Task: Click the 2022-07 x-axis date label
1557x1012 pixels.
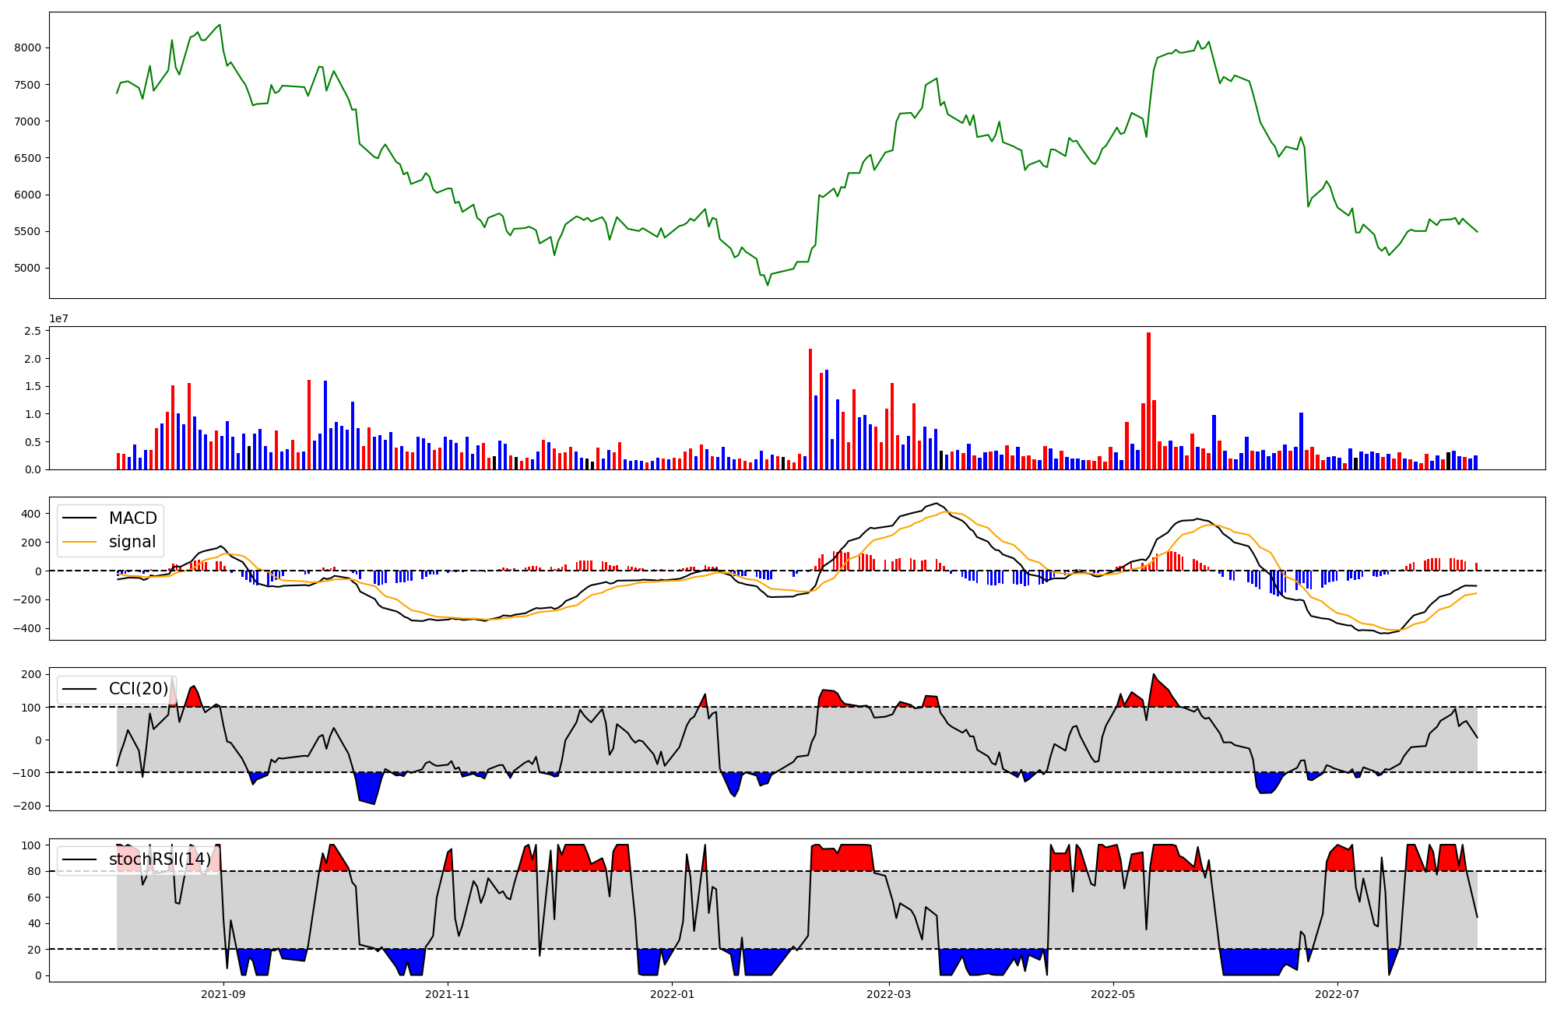Action: click(1337, 994)
